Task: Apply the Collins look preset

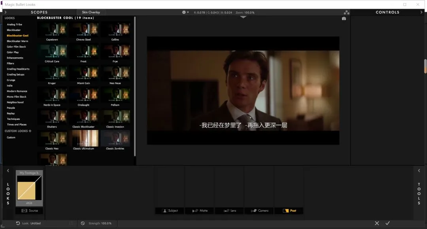Action: point(115,29)
